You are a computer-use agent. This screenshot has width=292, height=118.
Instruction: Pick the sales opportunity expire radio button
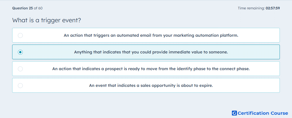point(20,86)
